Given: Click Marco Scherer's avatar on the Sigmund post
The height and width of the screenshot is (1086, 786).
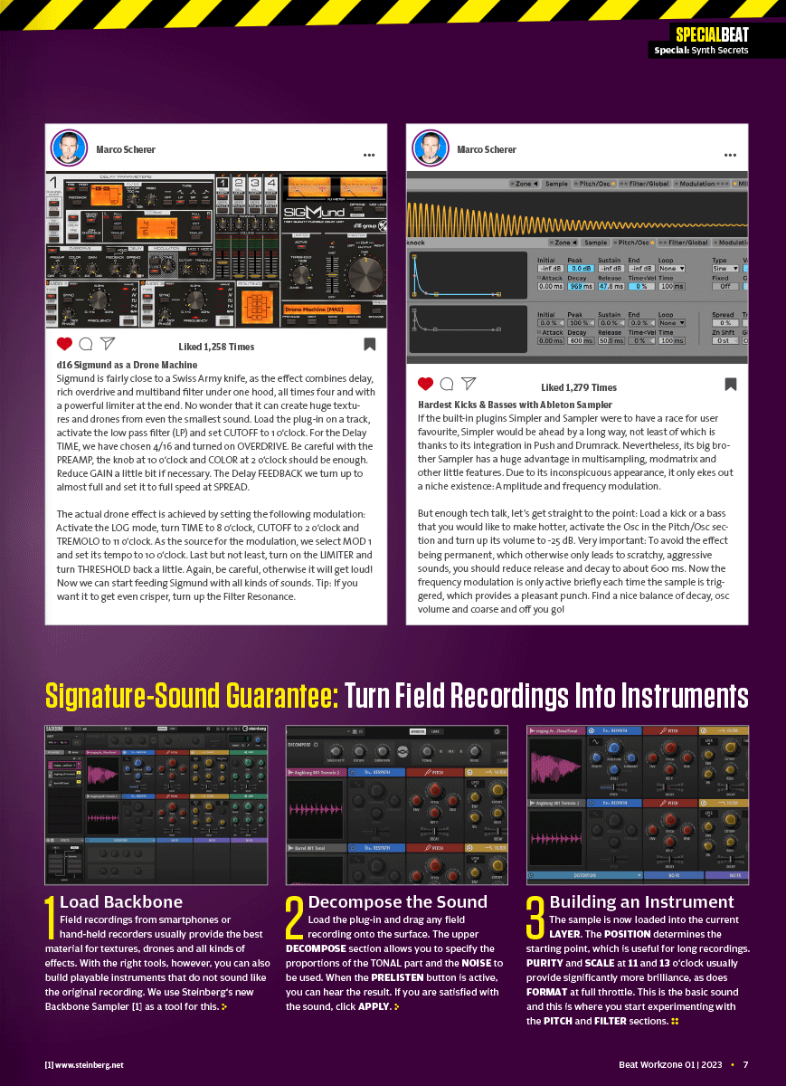Looking at the screenshot, I should point(69,148).
